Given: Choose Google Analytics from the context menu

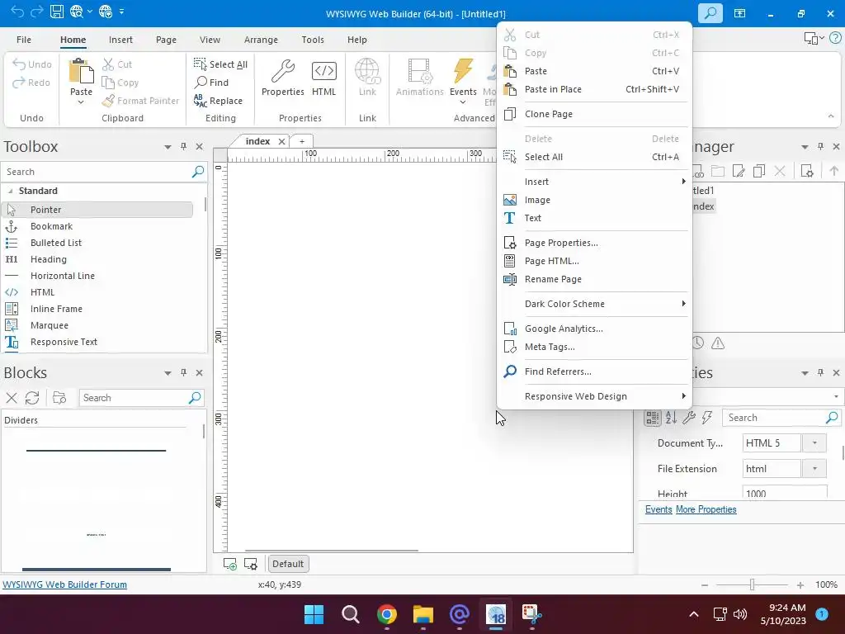Looking at the screenshot, I should coord(594,329).
